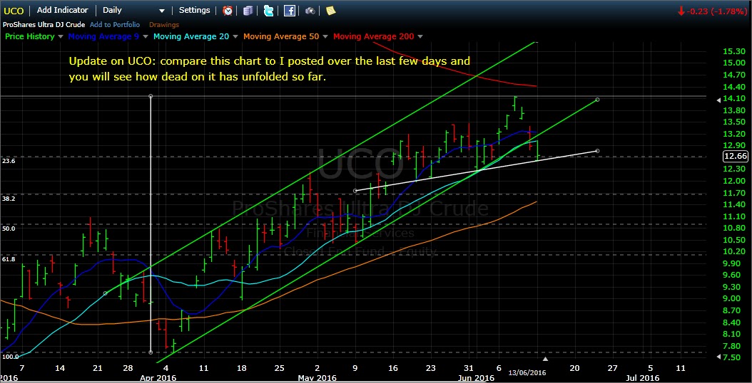Click the 100.0 Fibonacci level label

10,357
